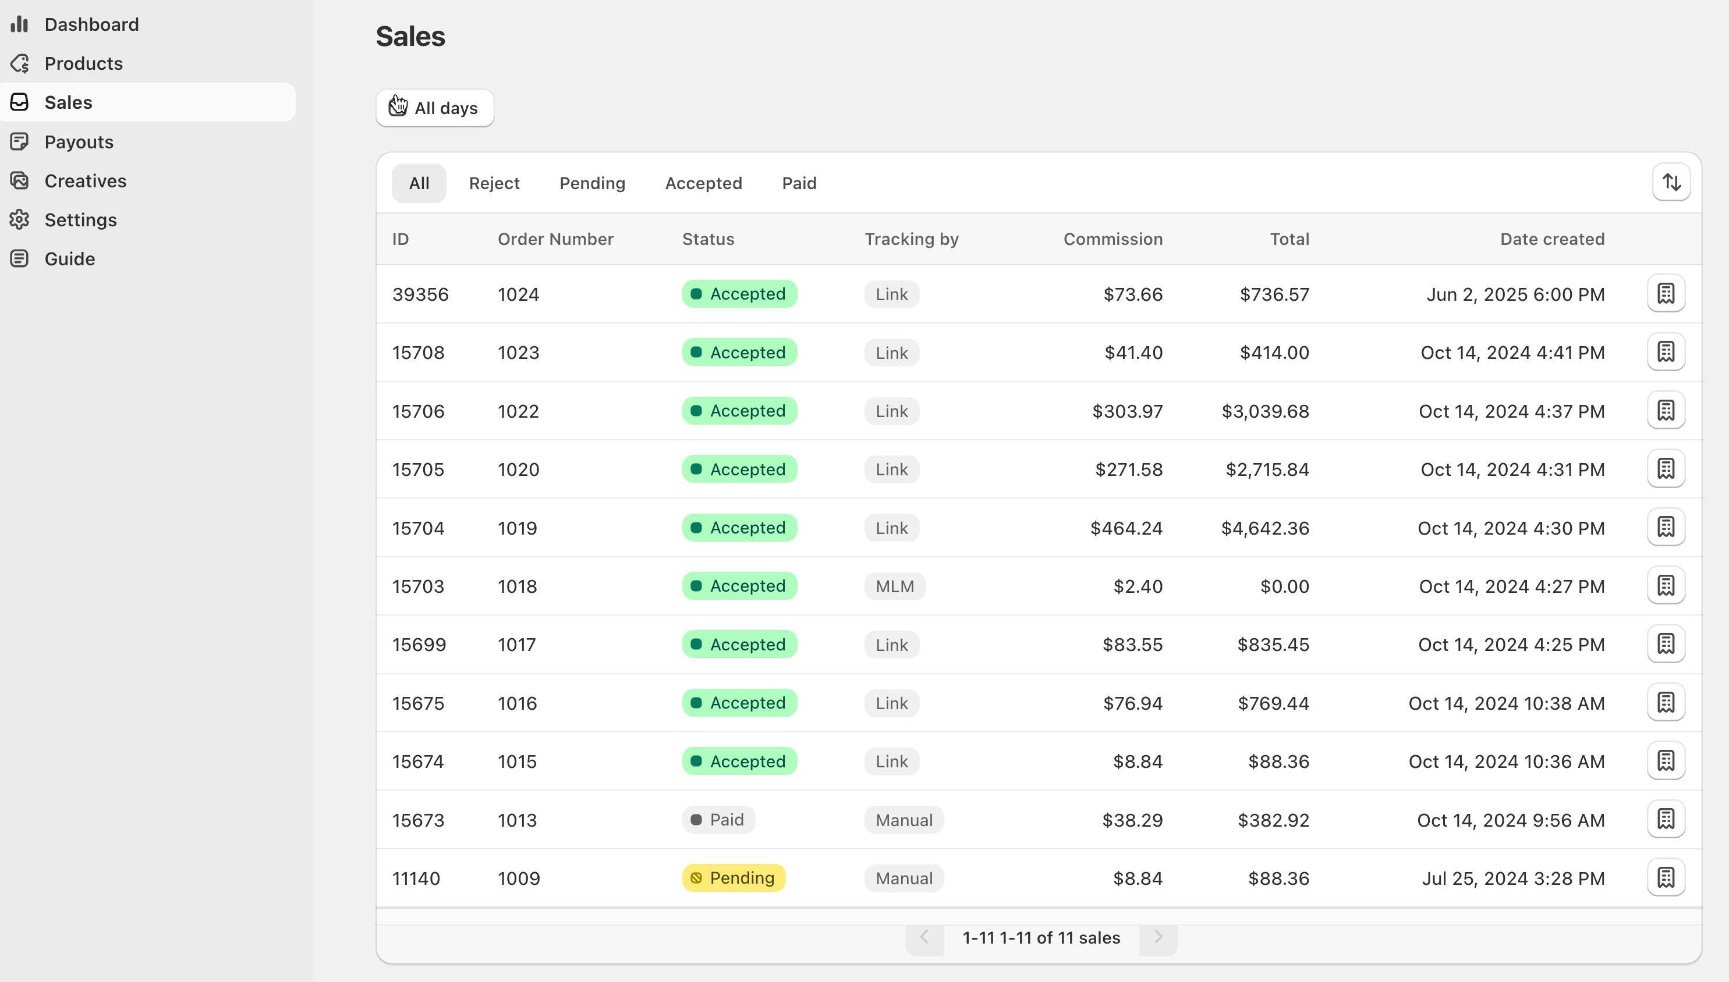Click the Sales sidebar link

(68, 102)
